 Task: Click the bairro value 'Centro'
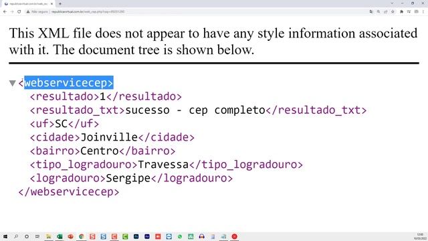tap(100, 151)
